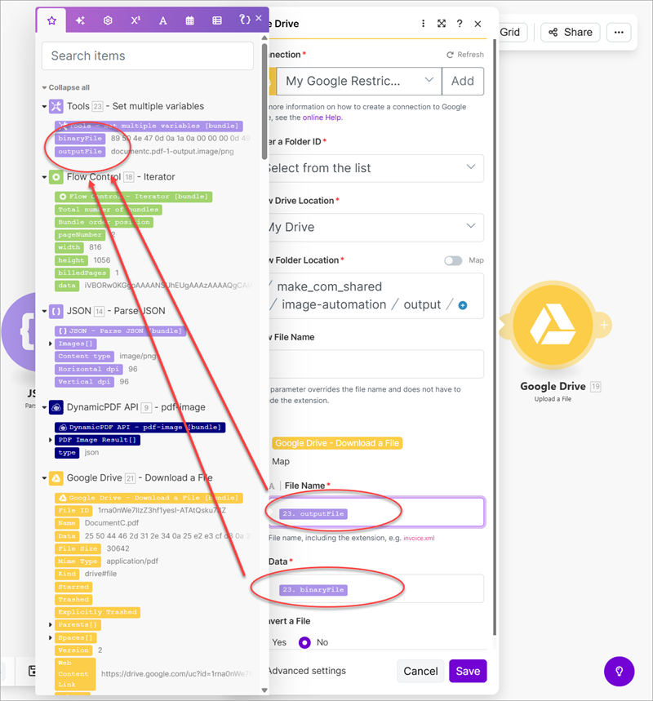653x701 pixels.
Task: Select the math functions tab
Action: [135, 20]
